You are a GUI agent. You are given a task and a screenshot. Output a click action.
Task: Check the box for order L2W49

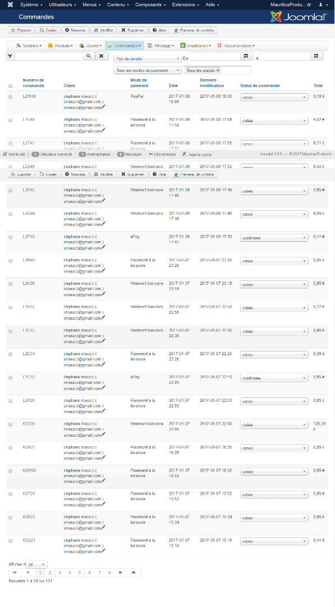pos(11,97)
